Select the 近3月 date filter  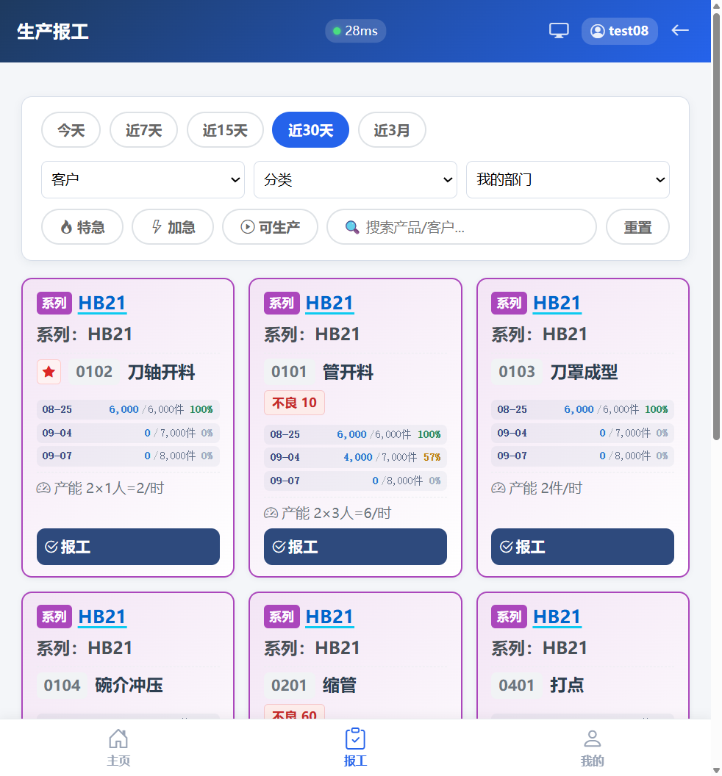(x=392, y=130)
